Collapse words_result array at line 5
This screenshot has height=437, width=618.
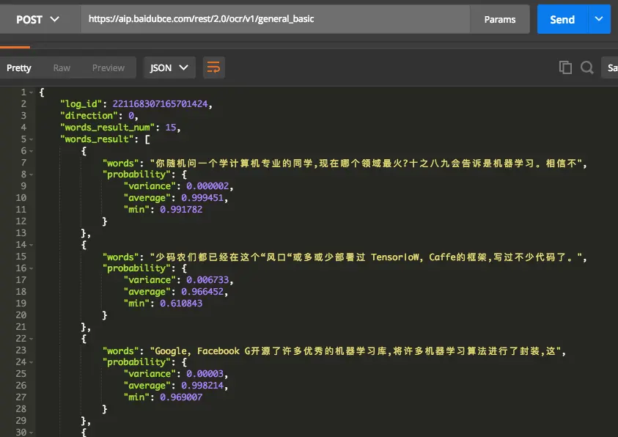(32, 139)
